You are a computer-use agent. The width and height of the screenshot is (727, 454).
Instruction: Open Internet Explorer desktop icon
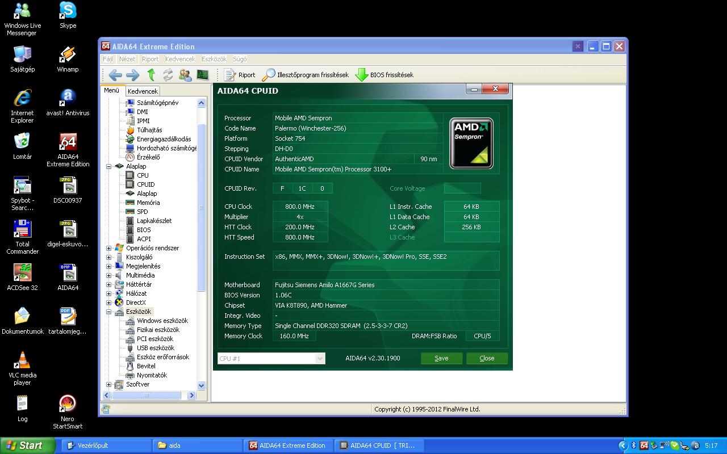pos(22,106)
